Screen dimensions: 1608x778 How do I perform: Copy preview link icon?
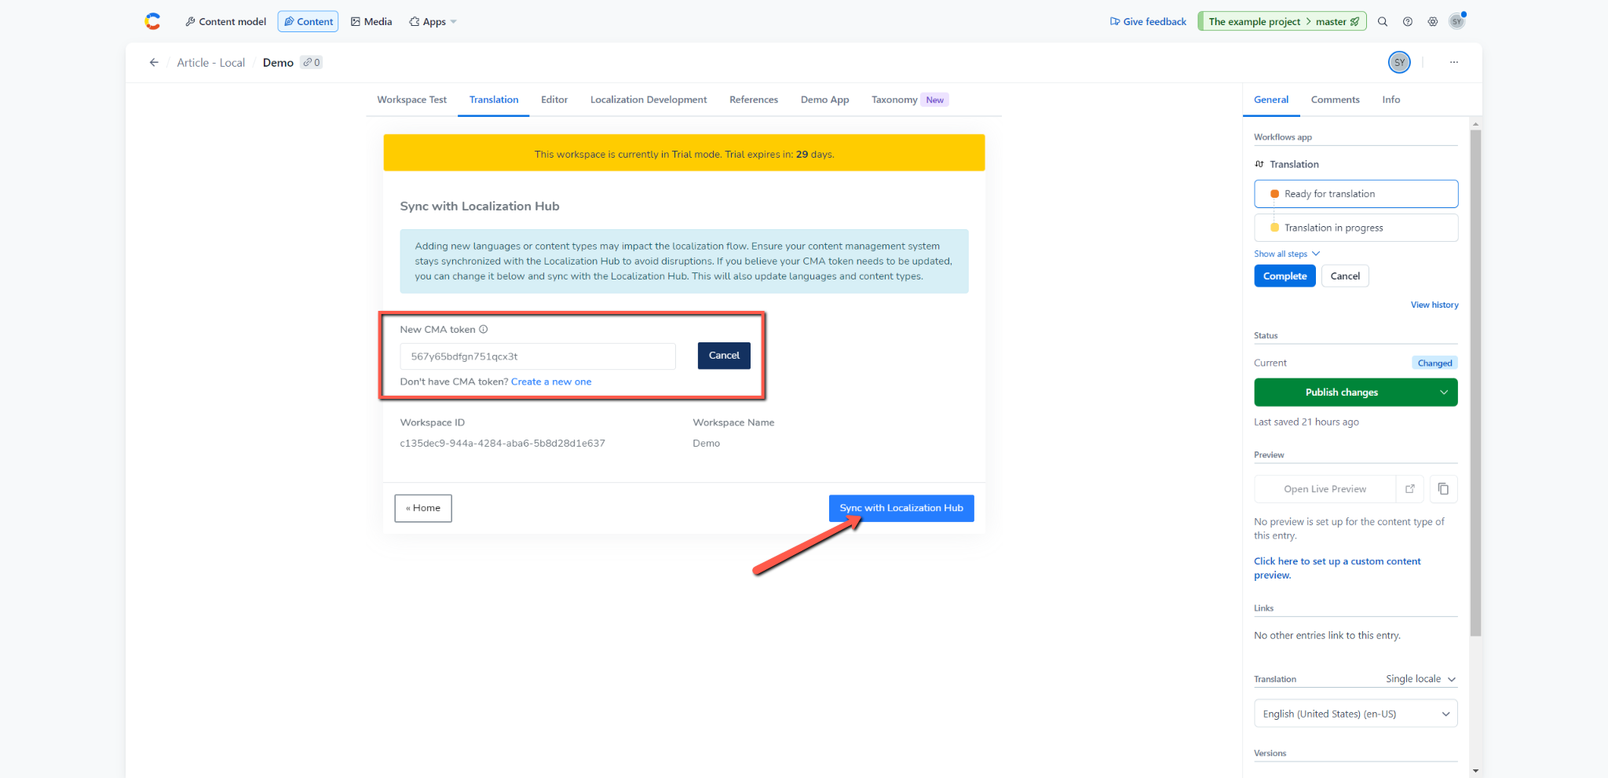click(1444, 489)
